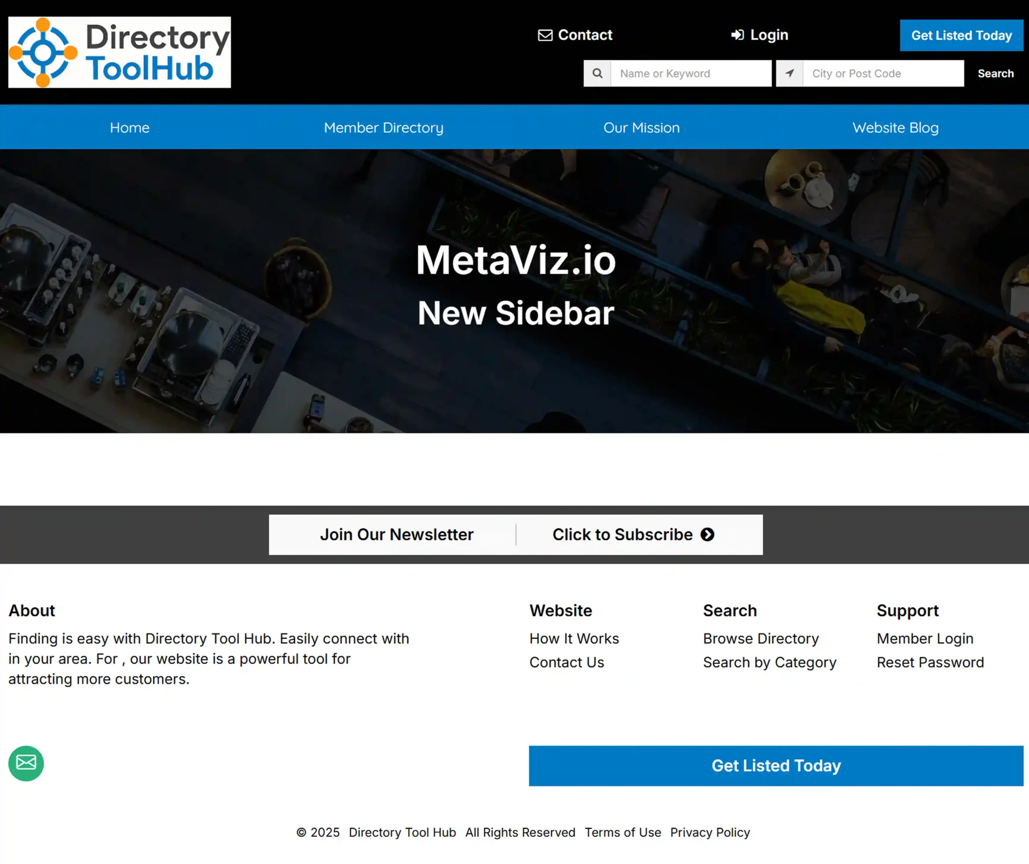Go to the Home navigation item
1029x864 pixels.
[x=129, y=128]
